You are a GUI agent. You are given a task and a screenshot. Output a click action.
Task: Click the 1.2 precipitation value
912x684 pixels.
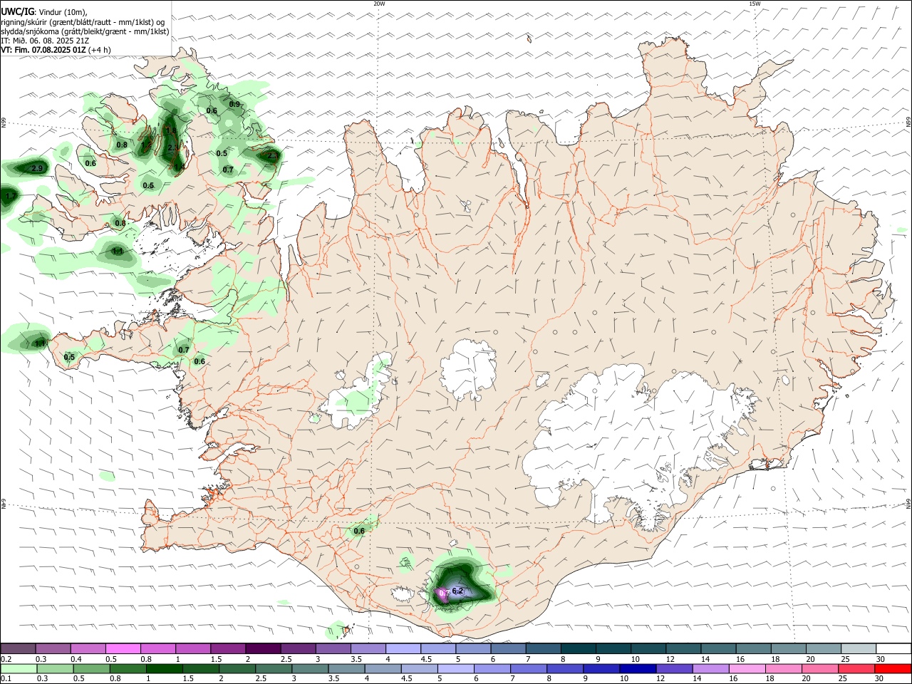coord(146,145)
